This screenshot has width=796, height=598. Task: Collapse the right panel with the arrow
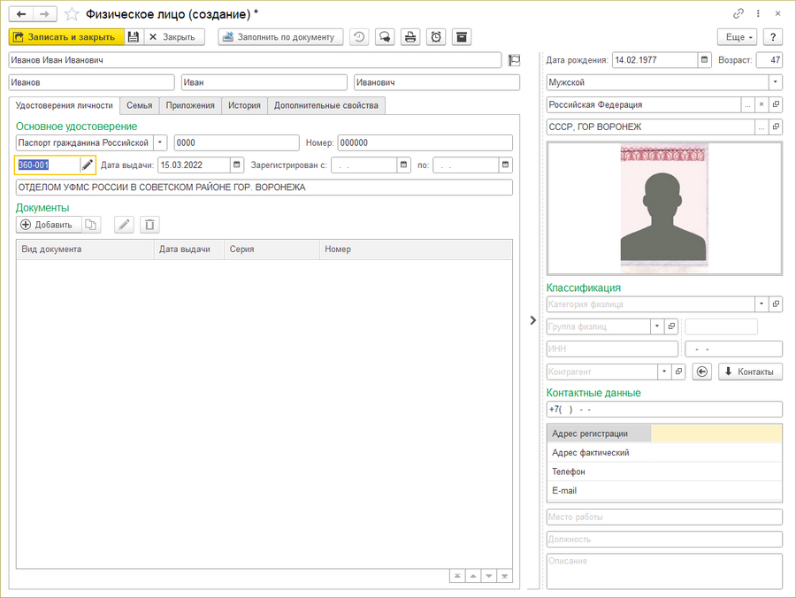(532, 320)
